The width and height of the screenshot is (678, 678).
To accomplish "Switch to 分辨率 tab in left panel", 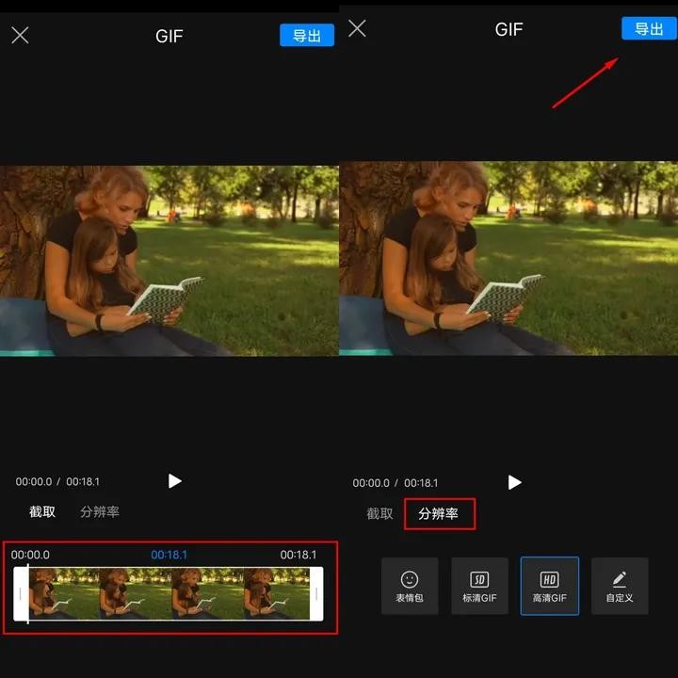I will click(x=100, y=512).
